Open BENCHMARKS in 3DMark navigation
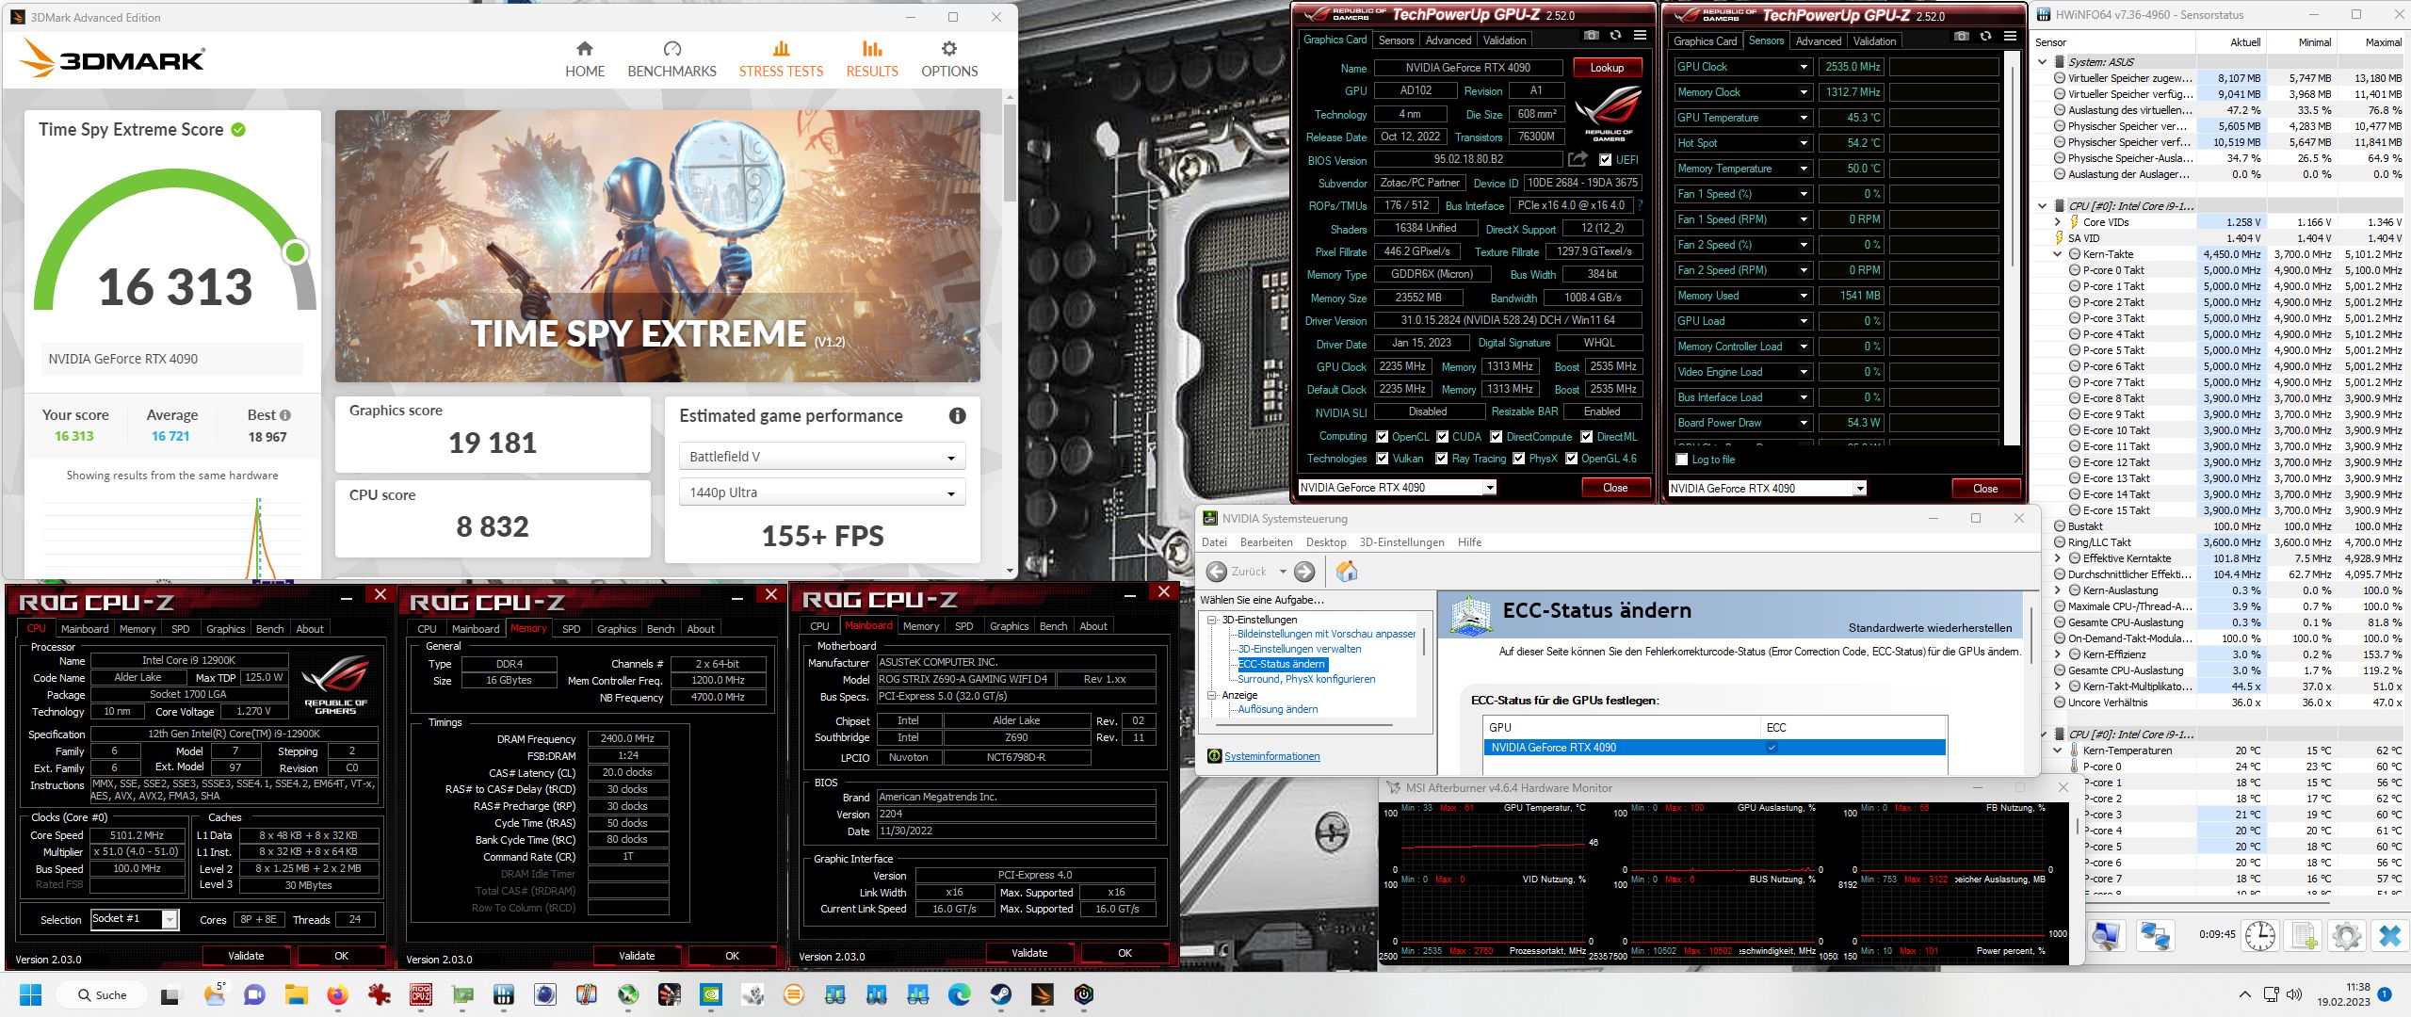The height and width of the screenshot is (1017, 2411). [x=672, y=59]
